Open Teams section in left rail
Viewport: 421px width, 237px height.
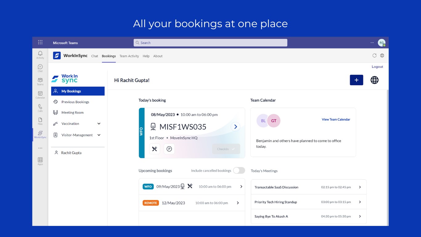pos(40,81)
